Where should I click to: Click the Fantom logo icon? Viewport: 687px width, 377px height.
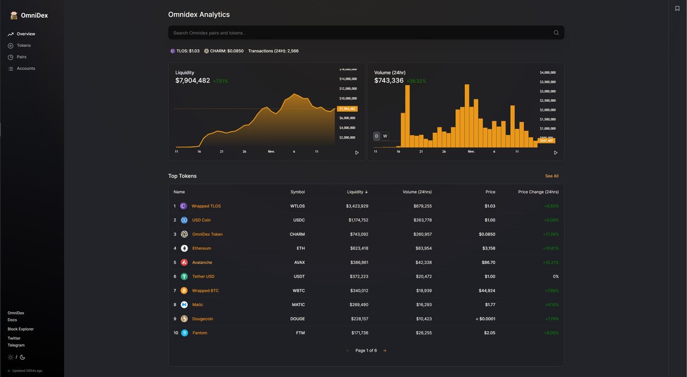tap(184, 333)
